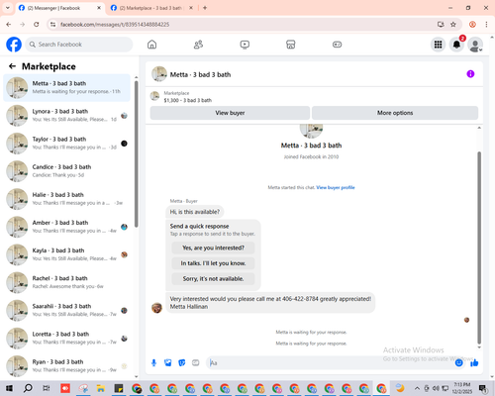This screenshot has height=396, width=495.
Task: Open the Taylor conversation
Action: coord(66,144)
